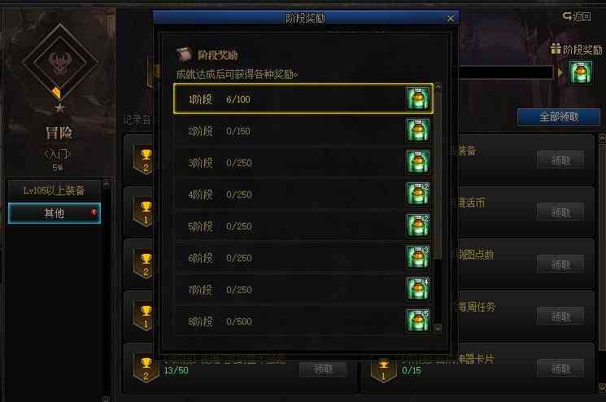Viewport: 606px width, 402px height.
Task: Select the Lv105以上装备 category tab
Action: click(54, 190)
